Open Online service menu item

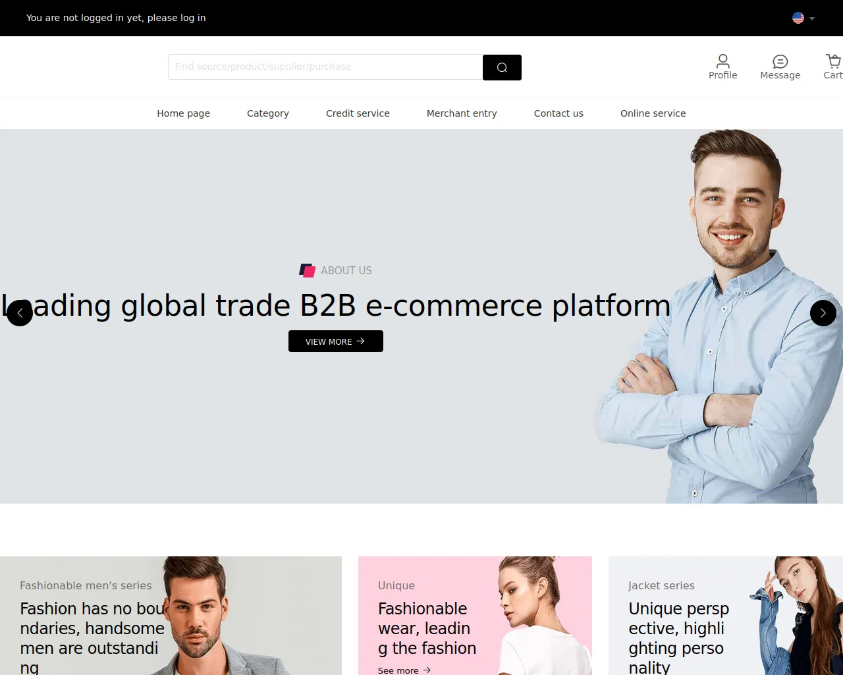coord(653,113)
